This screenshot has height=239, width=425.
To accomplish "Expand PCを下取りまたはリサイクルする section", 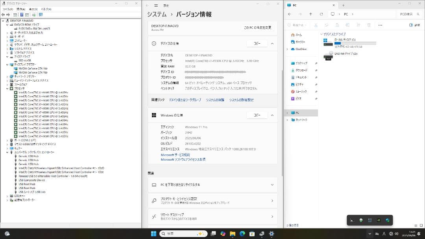I will 272,185.
